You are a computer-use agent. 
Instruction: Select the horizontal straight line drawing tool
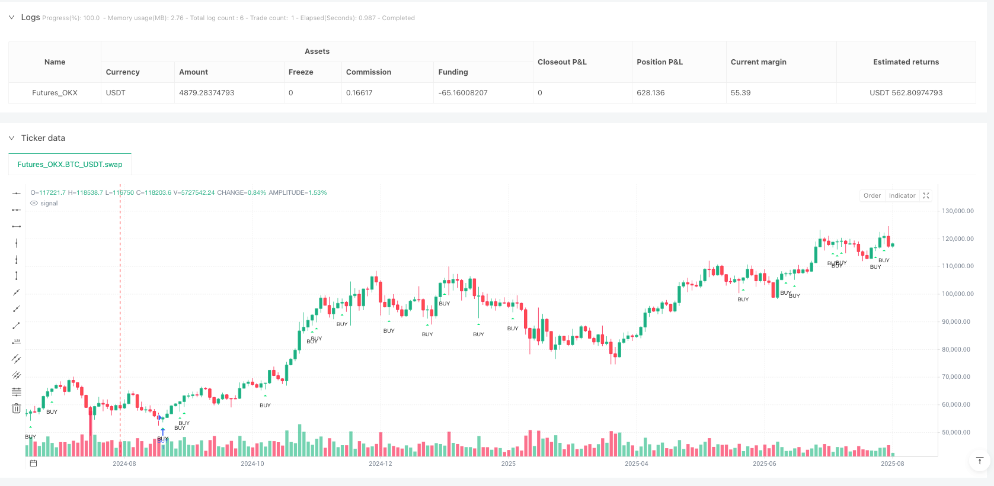pyautogui.click(x=17, y=193)
